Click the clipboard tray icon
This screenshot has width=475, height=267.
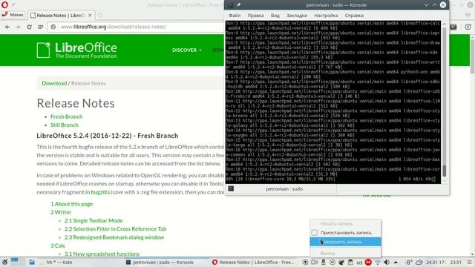point(350,262)
